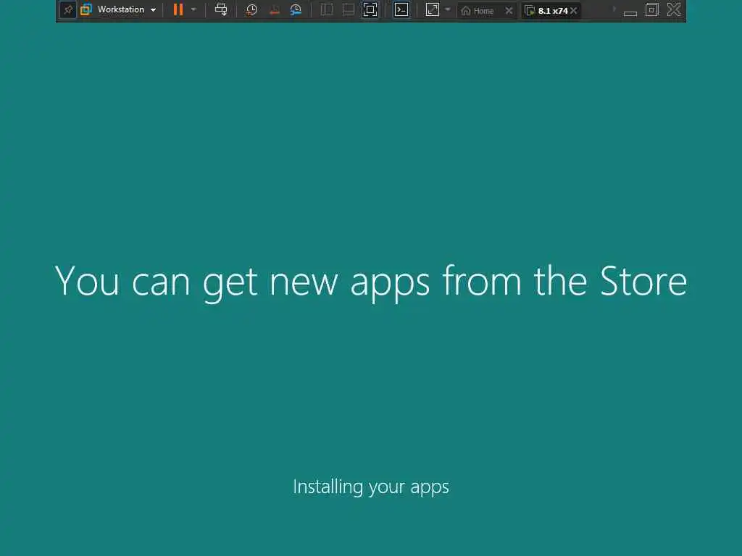Click the 'Installing your apps' status text
The image size is (742, 556).
[x=371, y=487]
